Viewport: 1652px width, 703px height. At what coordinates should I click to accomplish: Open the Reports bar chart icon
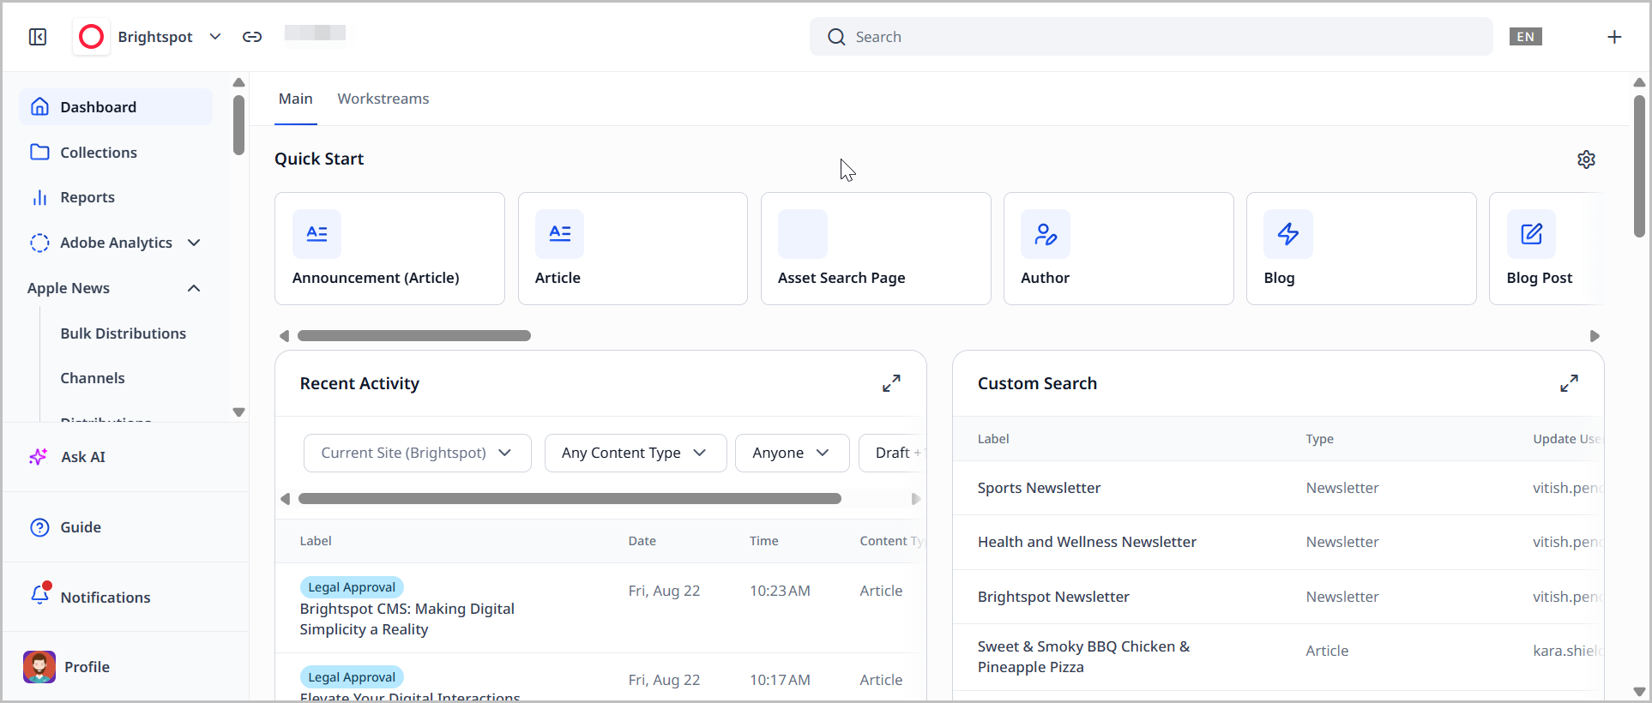39,197
